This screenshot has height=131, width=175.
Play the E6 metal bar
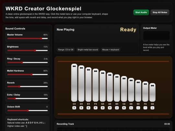click(x=138, y=91)
